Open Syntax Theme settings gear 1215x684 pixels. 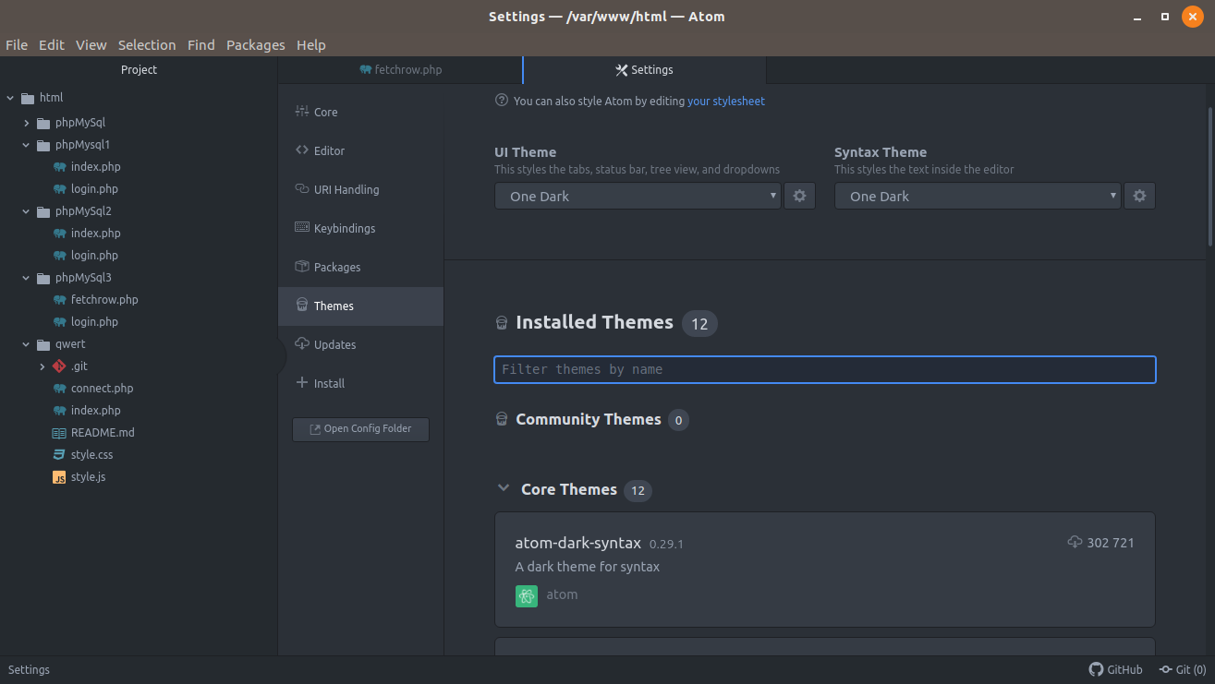pyautogui.click(x=1139, y=196)
